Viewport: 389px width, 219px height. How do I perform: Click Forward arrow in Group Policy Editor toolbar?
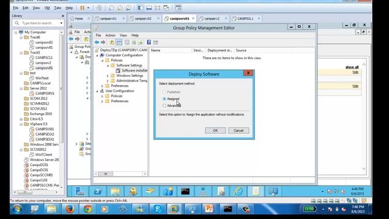pos(103,43)
